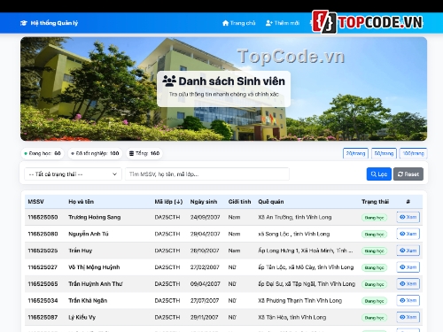
Task: View details of Nguyễn Anh Tú
Action: [408, 234]
